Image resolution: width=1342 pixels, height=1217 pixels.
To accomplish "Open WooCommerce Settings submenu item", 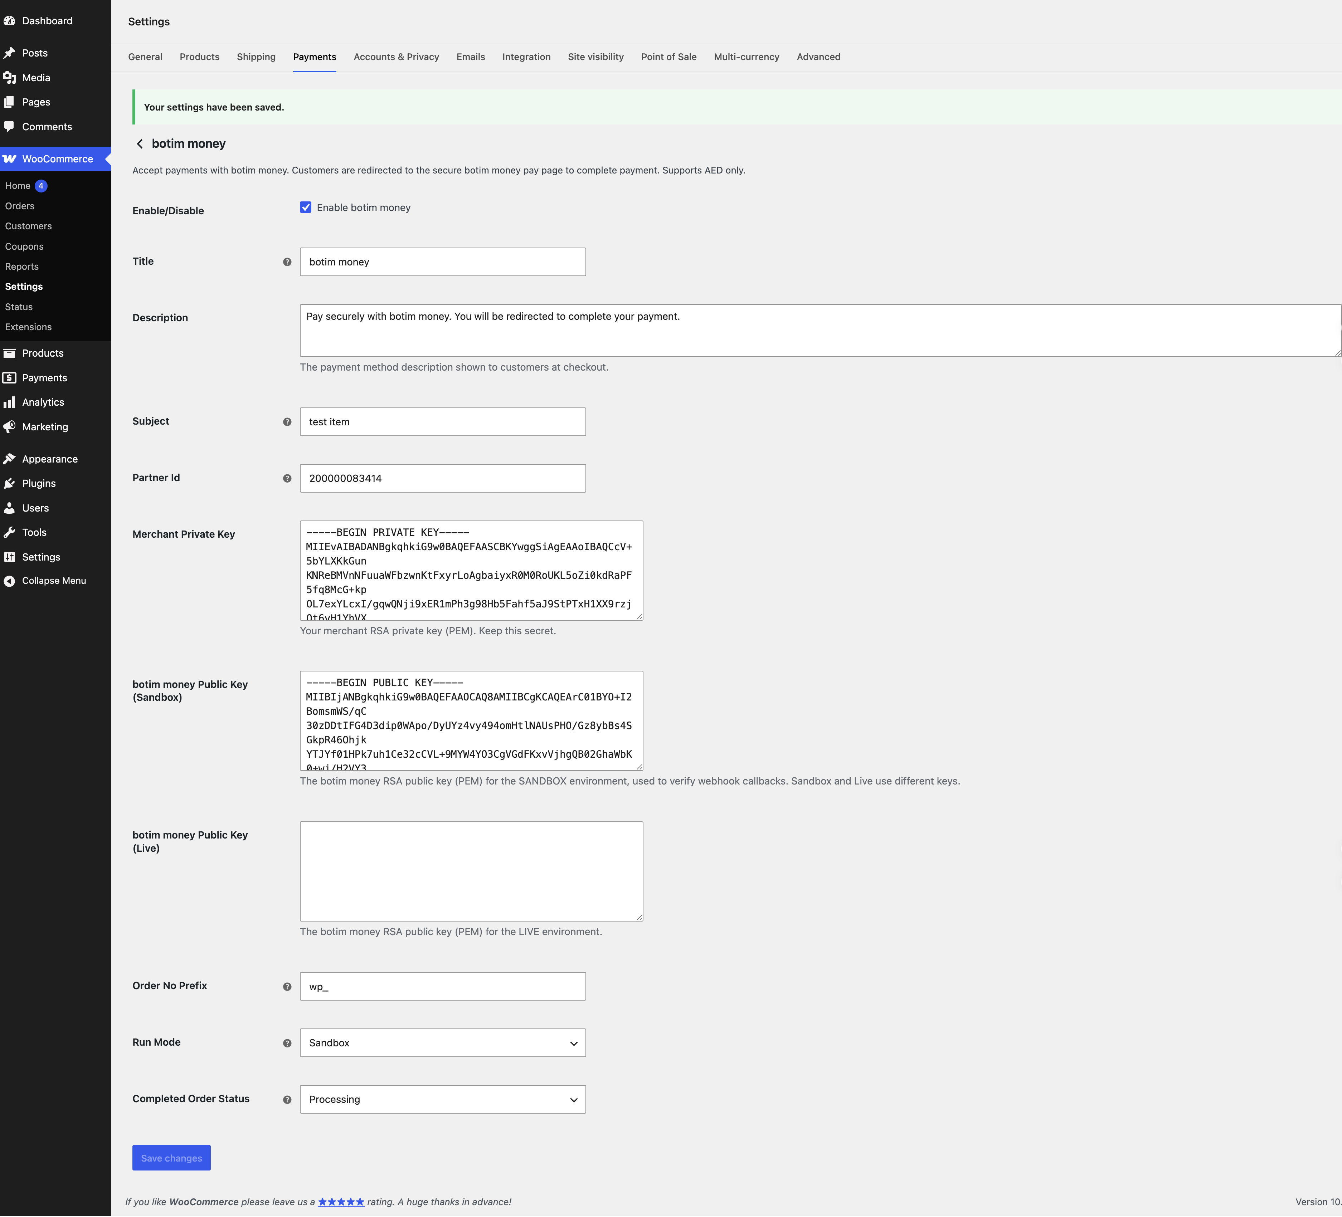I will pos(24,287).
